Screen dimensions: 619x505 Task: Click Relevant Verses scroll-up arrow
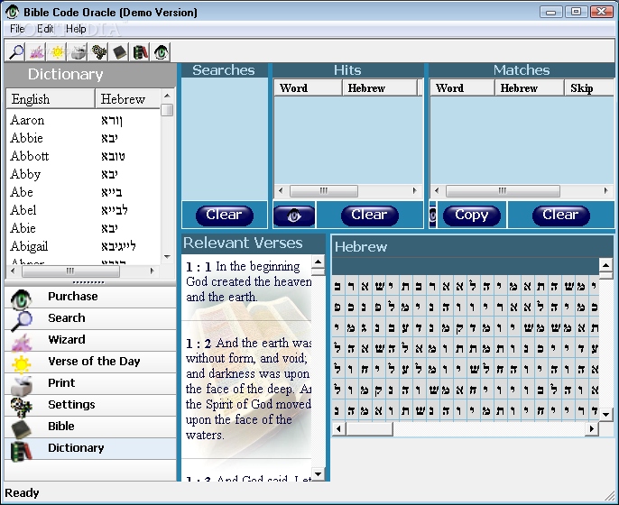coord(319,262)
